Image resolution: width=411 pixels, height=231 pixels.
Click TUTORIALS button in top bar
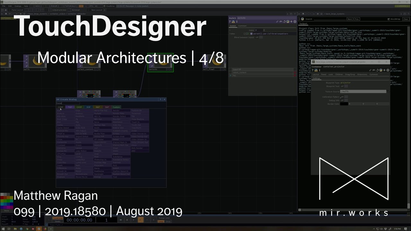point(70,6)
